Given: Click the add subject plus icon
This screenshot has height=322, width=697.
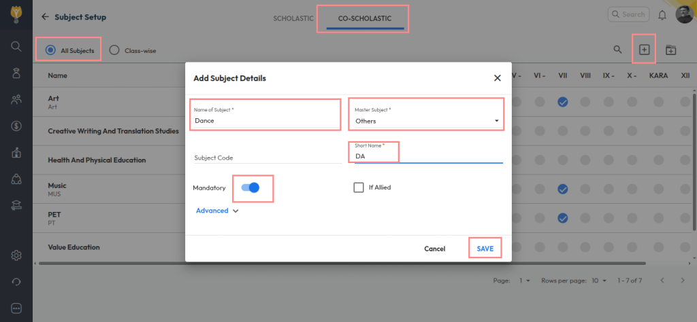Looking at the screenshot, I should 644,50.
